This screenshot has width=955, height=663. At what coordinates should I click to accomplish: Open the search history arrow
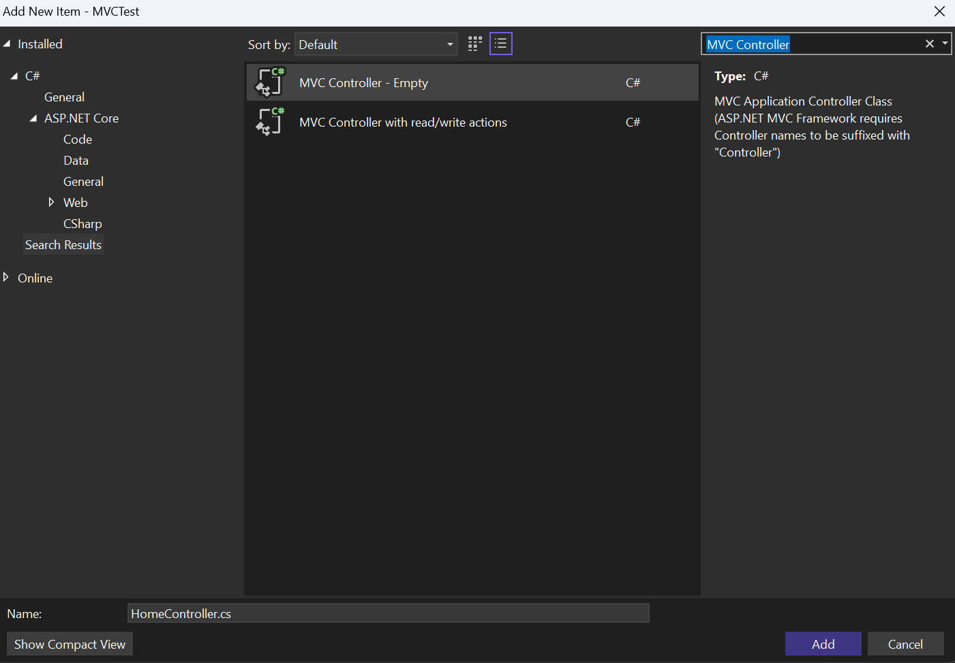(944, 43)
